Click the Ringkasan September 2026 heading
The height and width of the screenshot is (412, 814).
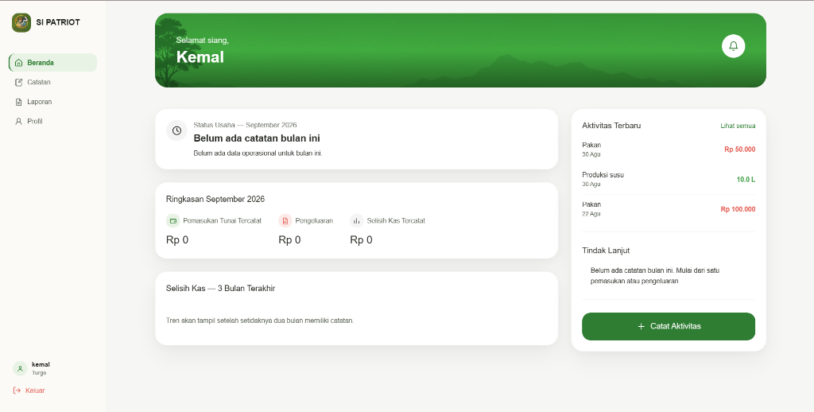point(215,199)
